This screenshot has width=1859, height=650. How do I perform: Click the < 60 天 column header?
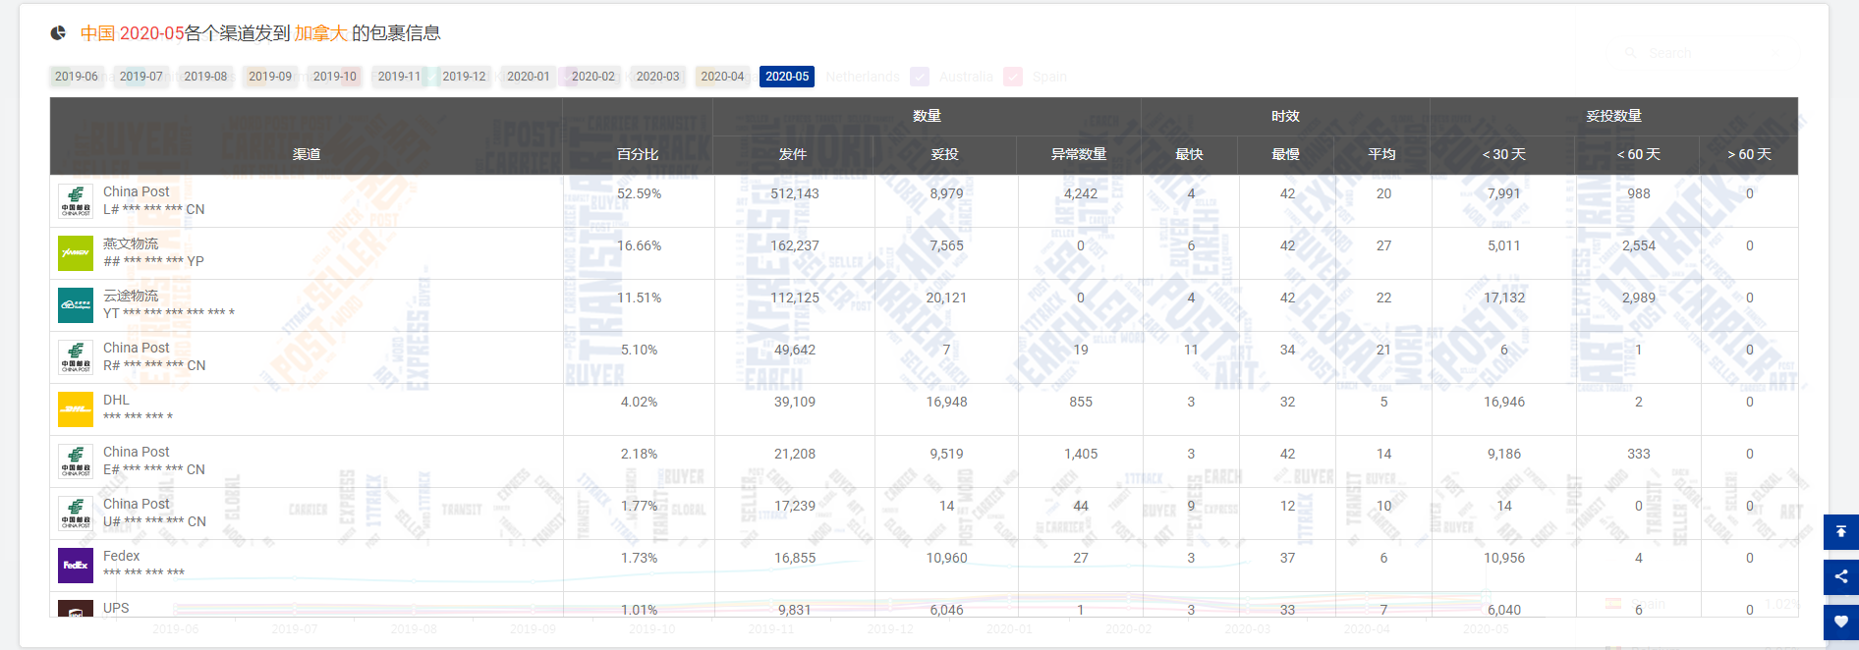point(1638,154)
